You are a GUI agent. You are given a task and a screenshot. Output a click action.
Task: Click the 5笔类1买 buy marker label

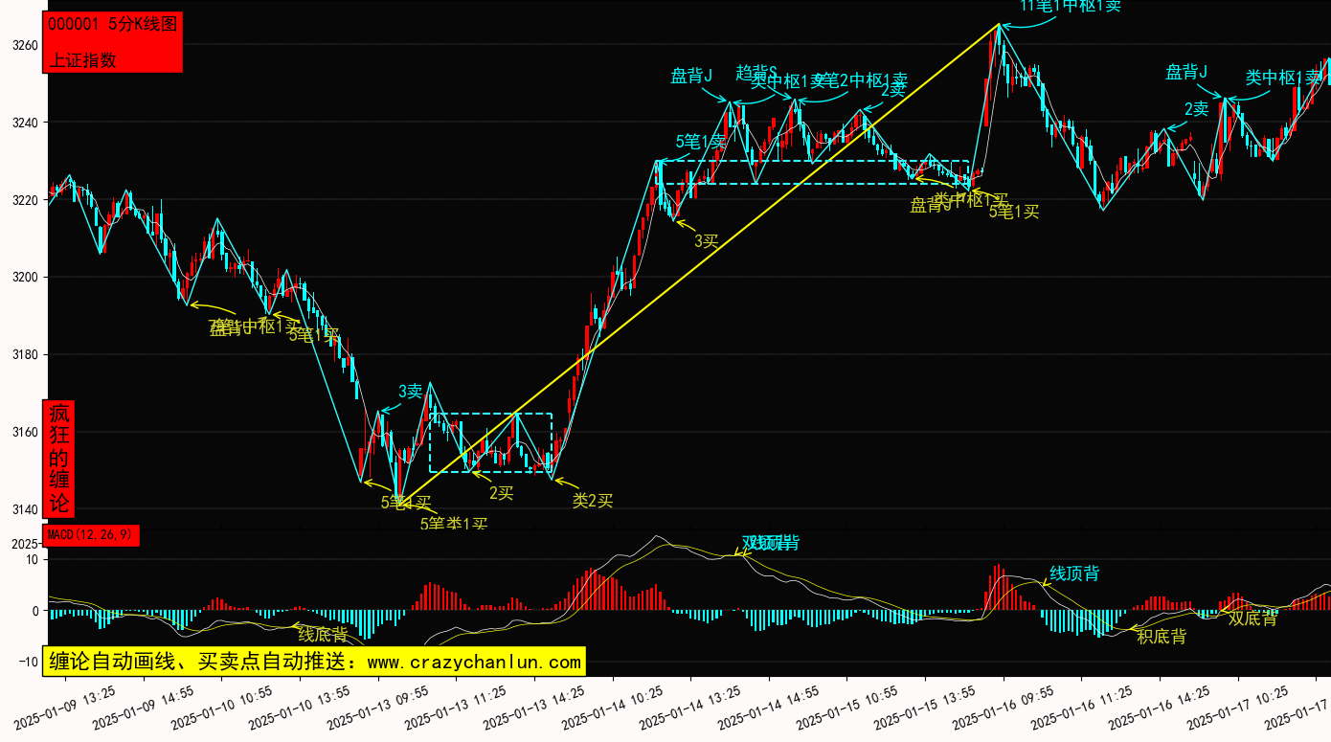454,524
